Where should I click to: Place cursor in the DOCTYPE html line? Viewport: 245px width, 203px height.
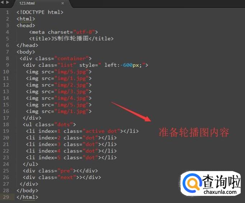(x=40, y=12)
